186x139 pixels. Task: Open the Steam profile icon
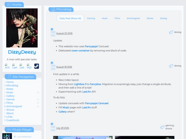(x=37, y=66)
